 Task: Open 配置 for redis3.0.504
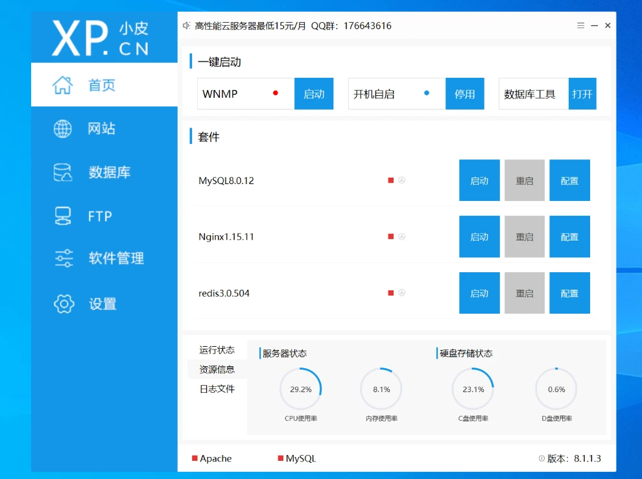(x=569, y=293)
